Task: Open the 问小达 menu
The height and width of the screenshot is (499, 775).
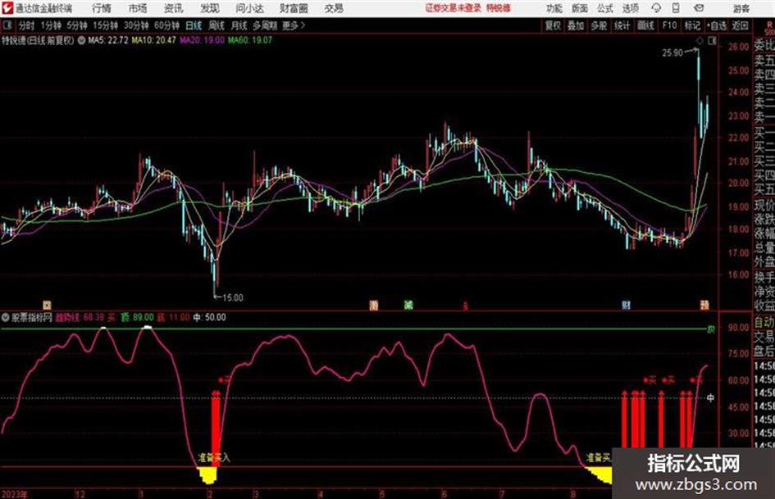Action: 249,8
